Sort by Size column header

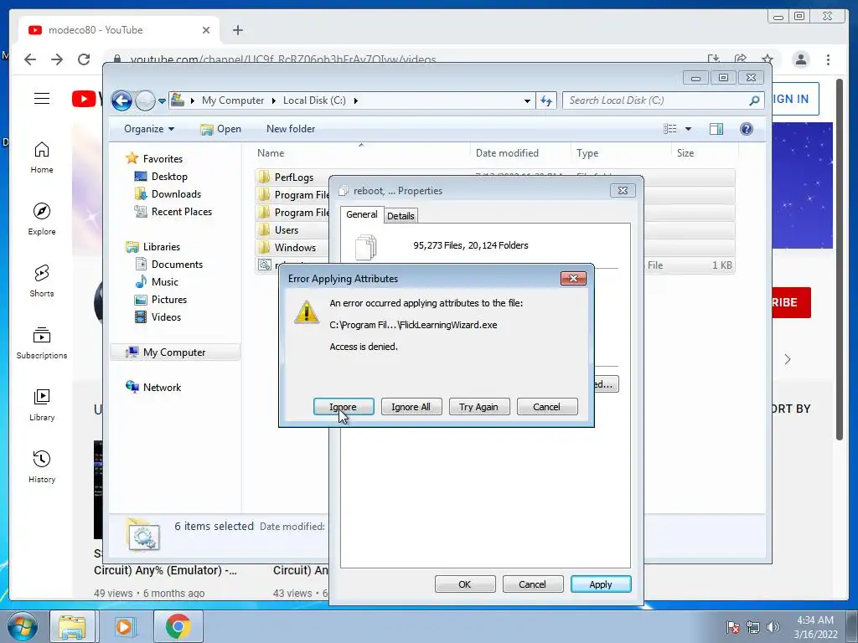pos(705,153)
